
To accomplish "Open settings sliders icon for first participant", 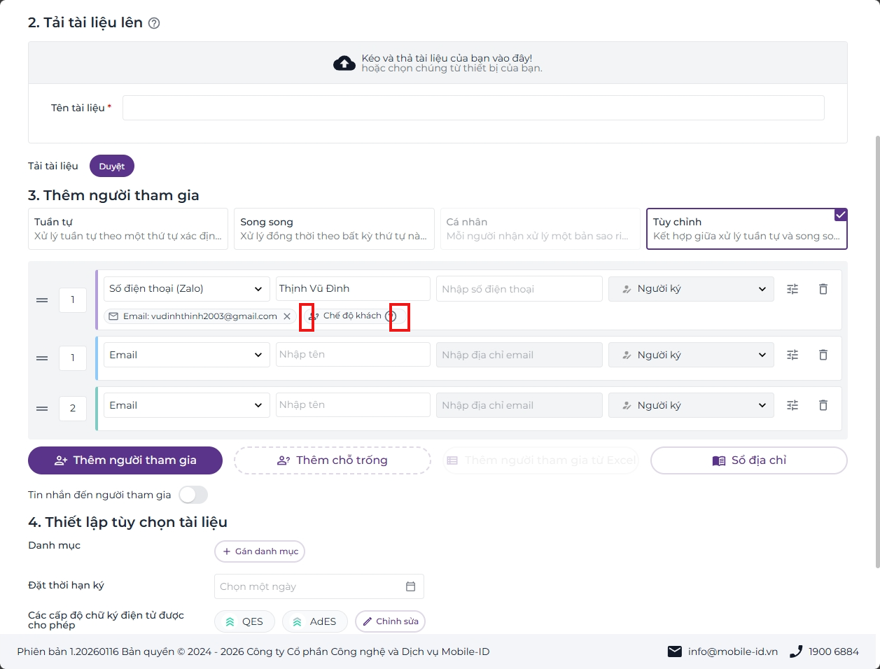I will click(x=792, y=289).
